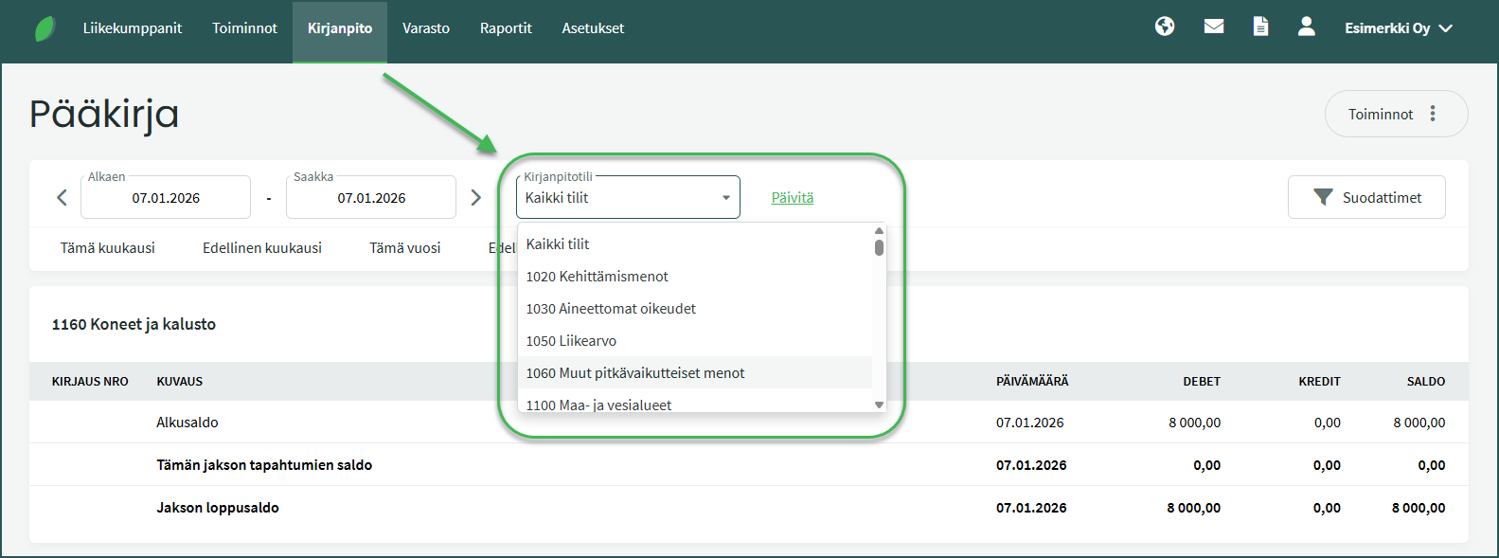The width and height of the screenshot is (1499, 558).
Task: Open Suodattimet filter button
Action: tap(1365, 197)
